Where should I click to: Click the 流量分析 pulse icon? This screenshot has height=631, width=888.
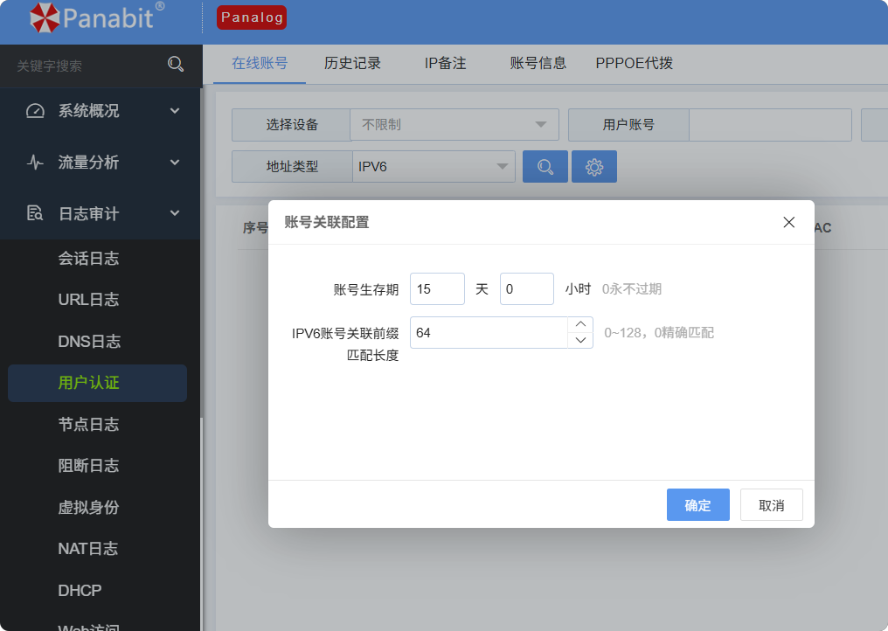pyautogui.click(x=35, y=163)
